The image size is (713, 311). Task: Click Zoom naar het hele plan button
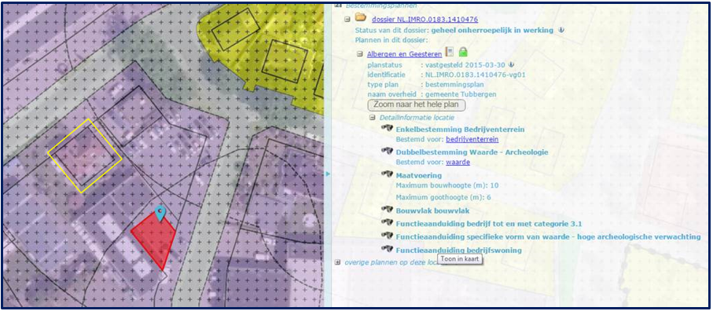tap(417, 104)
